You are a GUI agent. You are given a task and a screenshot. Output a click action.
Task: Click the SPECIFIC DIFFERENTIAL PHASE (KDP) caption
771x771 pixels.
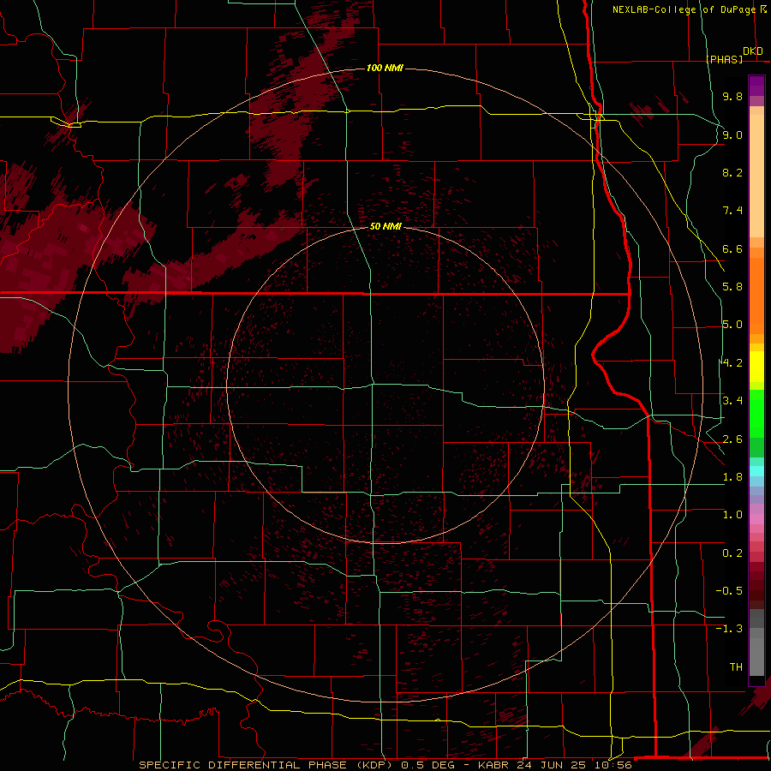click(266, 765)
